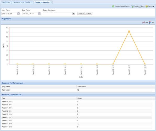
Task: Select the Week 04 2015 table row
Action: (76, 127)
